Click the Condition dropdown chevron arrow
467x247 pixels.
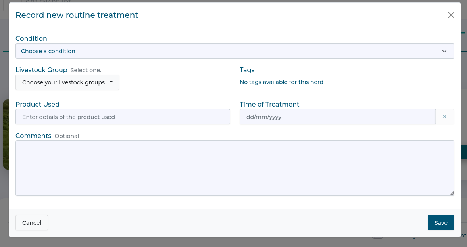(x=444, y=51)
